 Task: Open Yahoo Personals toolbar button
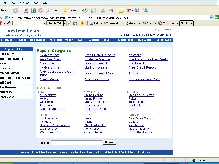tap(111, 23)
